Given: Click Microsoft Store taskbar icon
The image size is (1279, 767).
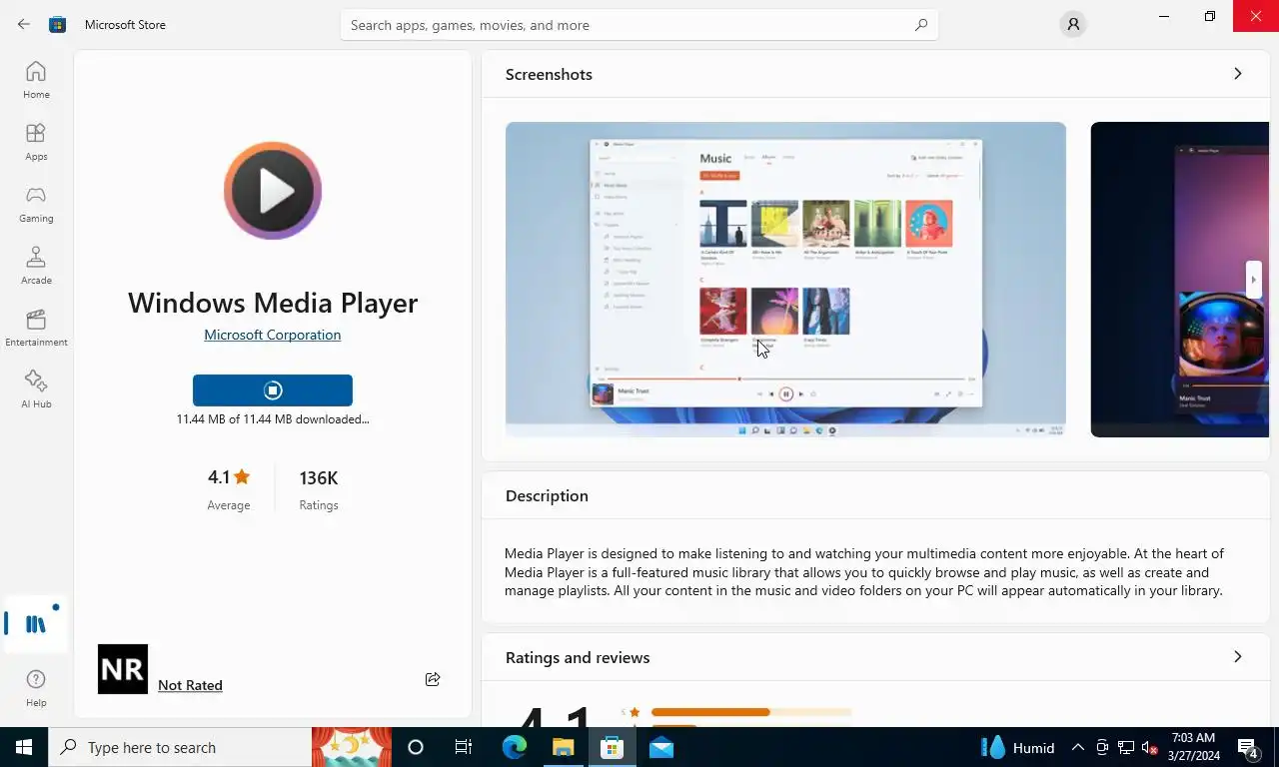Looking at the screenshot, I should click(x=612, y=747).
